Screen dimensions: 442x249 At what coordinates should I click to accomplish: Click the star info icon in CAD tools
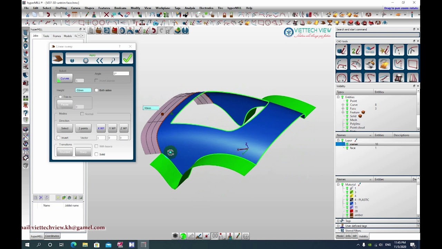coord(384,50)
